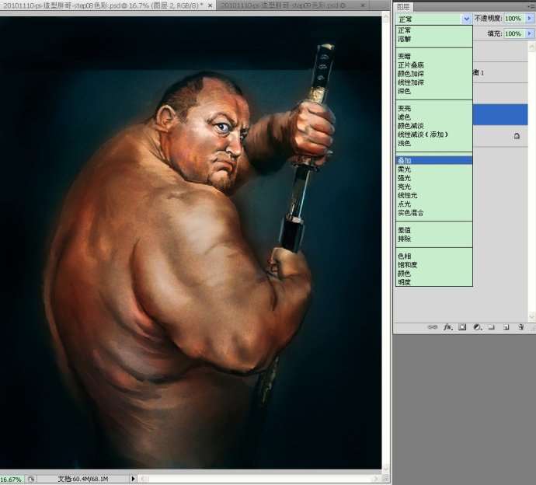536x485 pixels.
Task: Open the Layers panel flyout menu
Action: coord(531,6)
